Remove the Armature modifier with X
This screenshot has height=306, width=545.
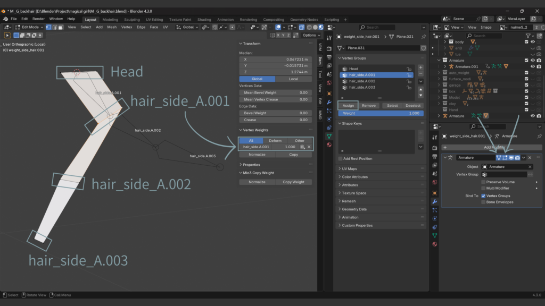(x=530, y=158)
